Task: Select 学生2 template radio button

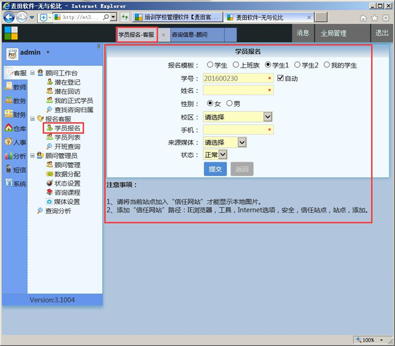Action: [x=297, y=65]
